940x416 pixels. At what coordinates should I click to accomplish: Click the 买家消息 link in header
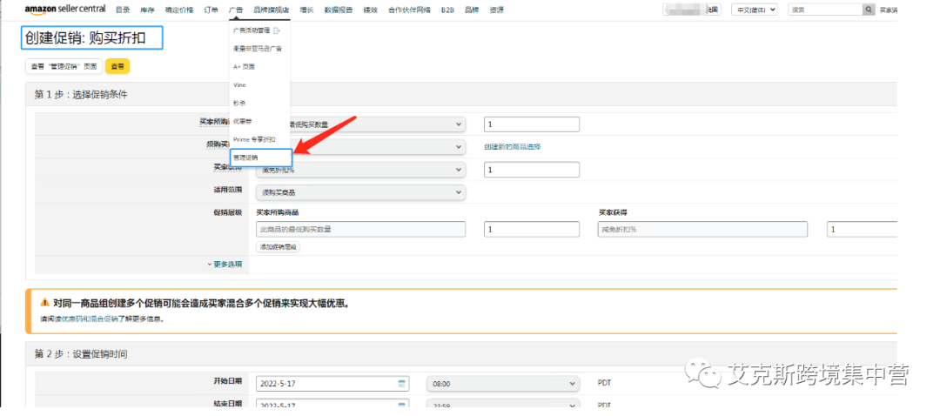pyautogui.click(x=888, y=10)
